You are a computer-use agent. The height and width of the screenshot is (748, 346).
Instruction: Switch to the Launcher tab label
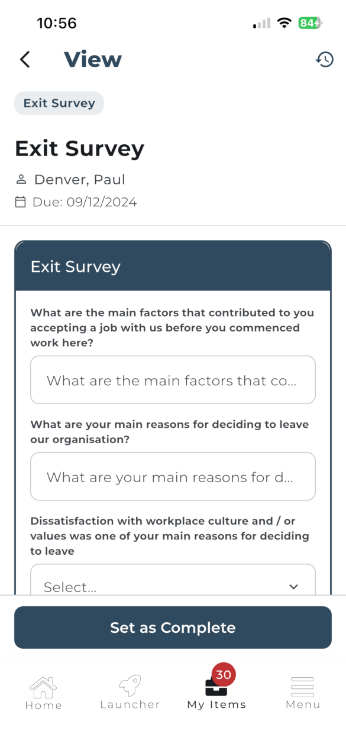coord(130,704)
